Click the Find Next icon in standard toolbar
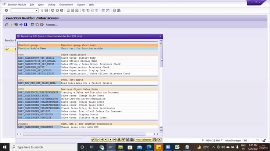Screen dimensions: 270x151 click(x=77, y=10)
